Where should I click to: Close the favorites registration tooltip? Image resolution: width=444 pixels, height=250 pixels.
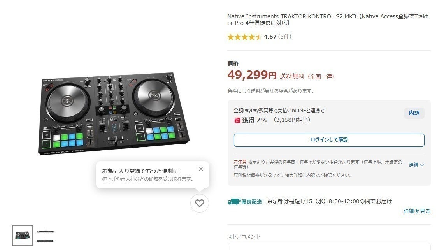pos(201,169)
